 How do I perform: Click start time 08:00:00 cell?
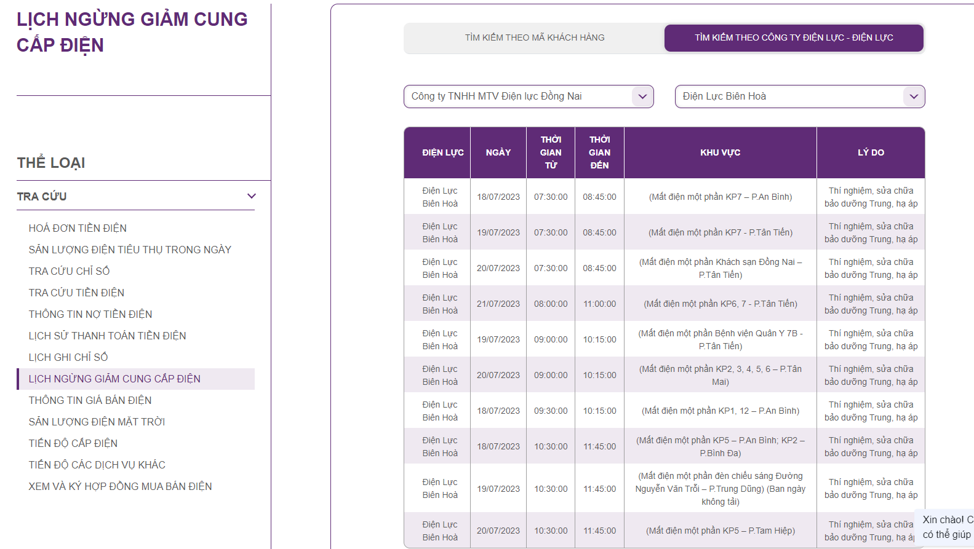[551, 304]
